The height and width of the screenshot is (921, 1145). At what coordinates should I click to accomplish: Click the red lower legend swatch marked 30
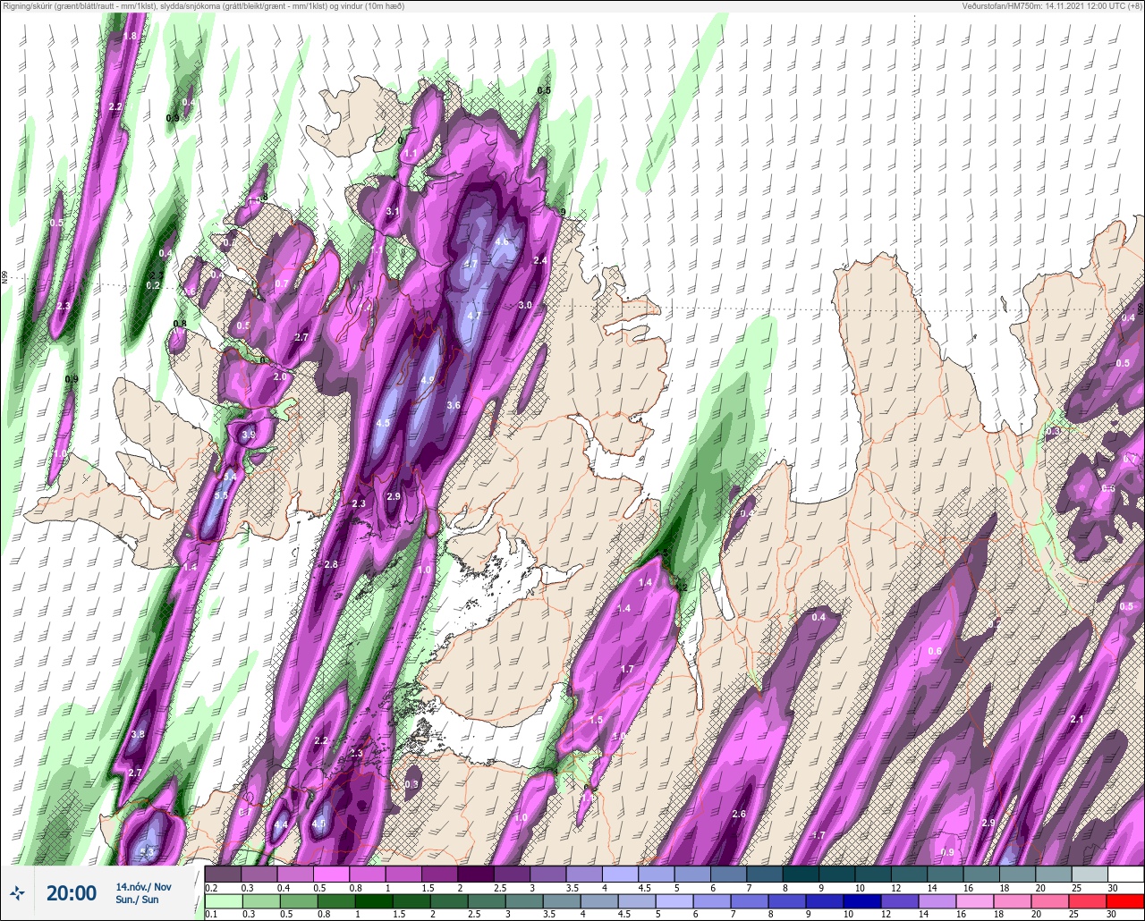(x=1125, y=900)
